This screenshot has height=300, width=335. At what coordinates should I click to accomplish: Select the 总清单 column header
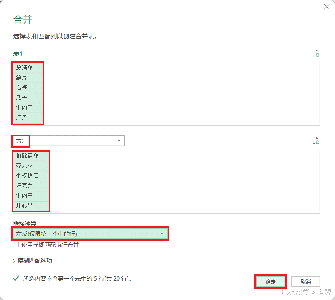[x=24, y=68]
